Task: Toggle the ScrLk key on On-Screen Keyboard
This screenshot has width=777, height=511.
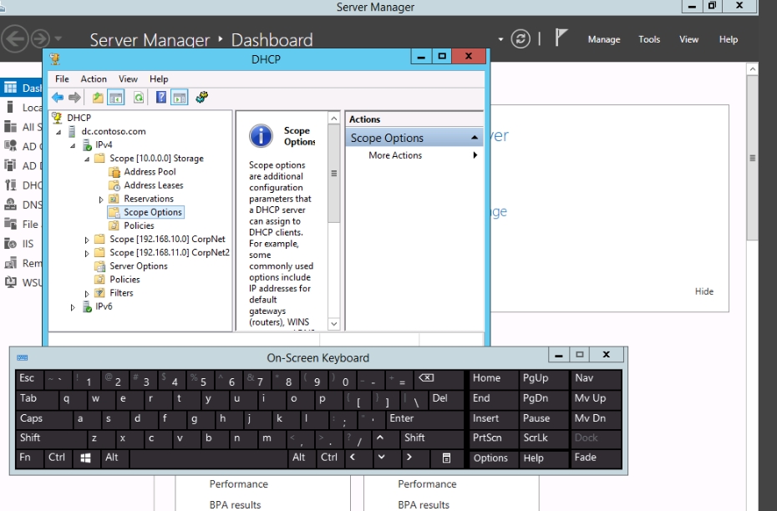Action: pos(543,438)
